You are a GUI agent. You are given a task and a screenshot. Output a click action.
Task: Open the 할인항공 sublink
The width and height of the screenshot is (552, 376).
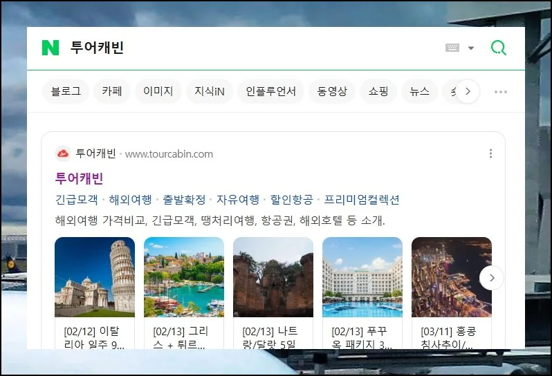[x=291, y=200]
